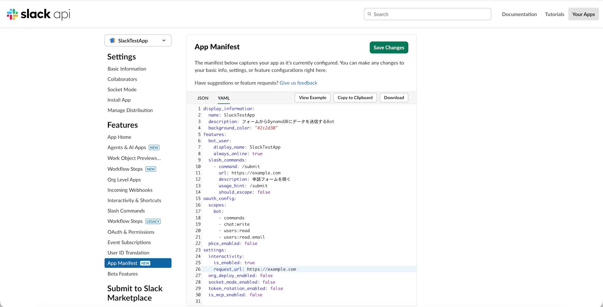The height and width of the screenshot is (307, 603).
Task: Navigate to Slash Commands page
Action: click(126, 211)
